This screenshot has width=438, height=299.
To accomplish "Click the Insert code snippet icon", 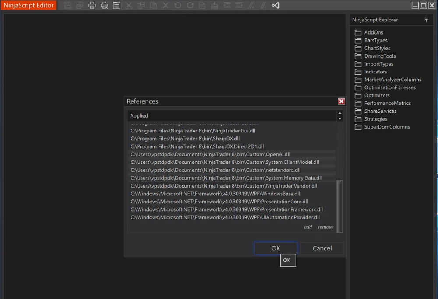I will (215, 5).
